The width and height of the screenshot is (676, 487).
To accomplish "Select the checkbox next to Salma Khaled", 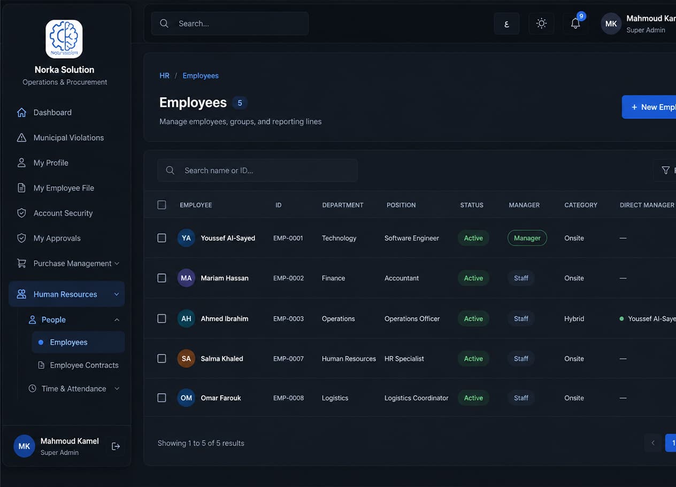I will pyautogui.click(x=162, y=359).
